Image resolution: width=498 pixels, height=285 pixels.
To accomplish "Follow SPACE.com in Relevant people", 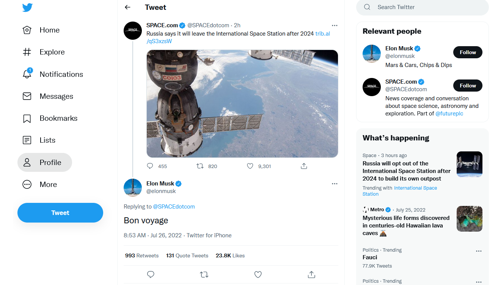I will coord(468,86).
